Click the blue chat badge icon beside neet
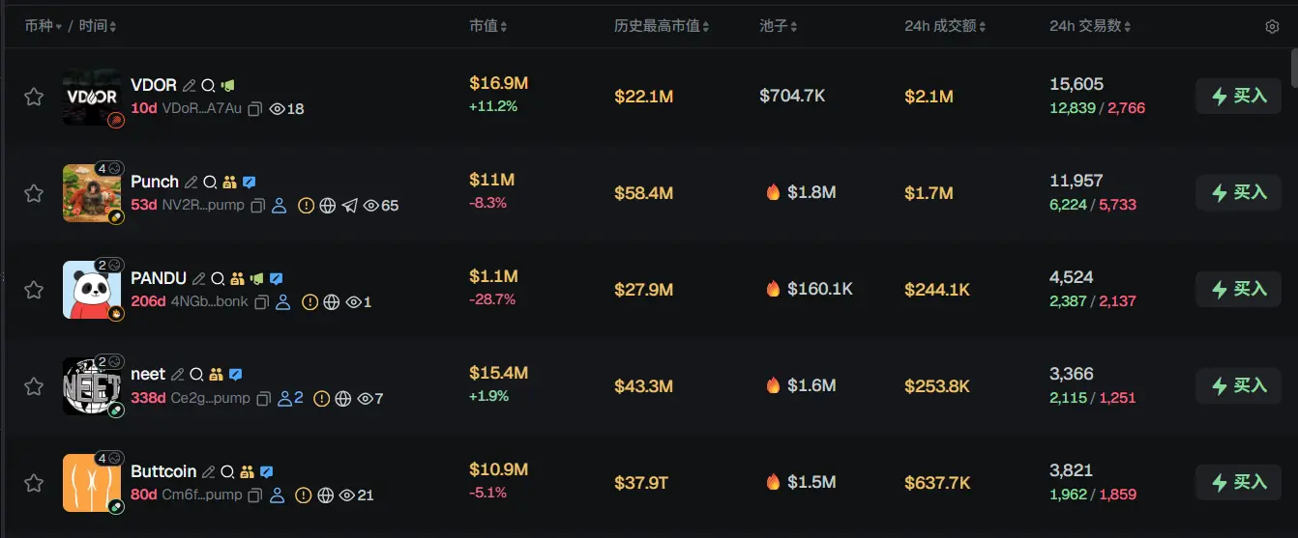 pos(235,375)
